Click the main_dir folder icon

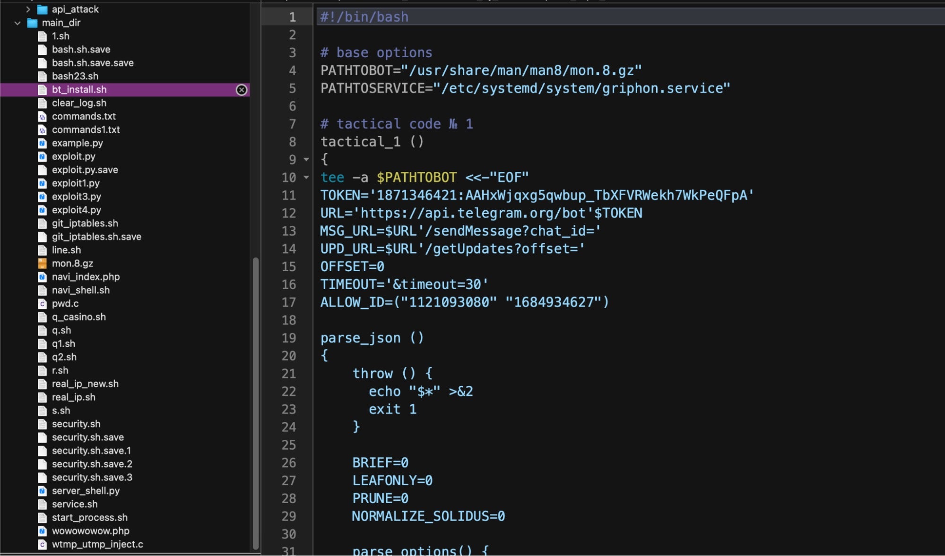[32, 23]
